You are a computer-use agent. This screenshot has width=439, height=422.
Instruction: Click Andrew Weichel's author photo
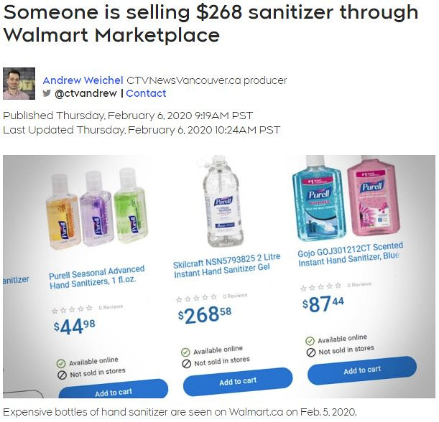pyautogui.click(x=19, y=83)
